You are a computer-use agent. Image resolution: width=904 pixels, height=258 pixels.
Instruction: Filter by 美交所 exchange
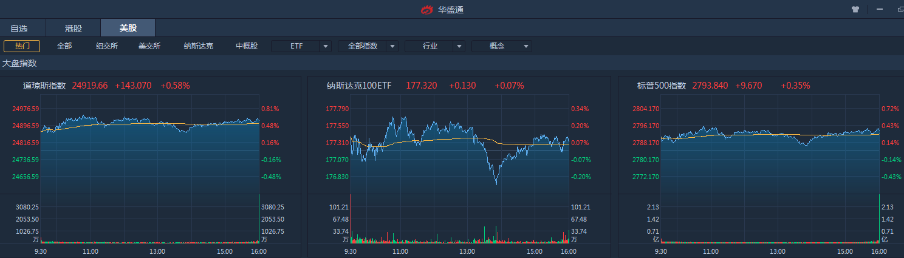click(149, 46)
